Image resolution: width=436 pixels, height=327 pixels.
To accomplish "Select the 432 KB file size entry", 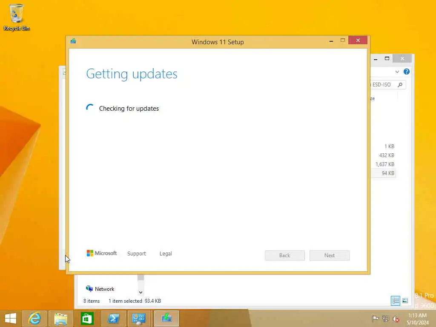I will (387, 155).
